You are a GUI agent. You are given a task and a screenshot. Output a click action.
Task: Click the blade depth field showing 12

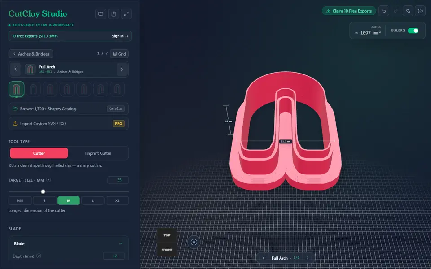click(x=114, y=256)
